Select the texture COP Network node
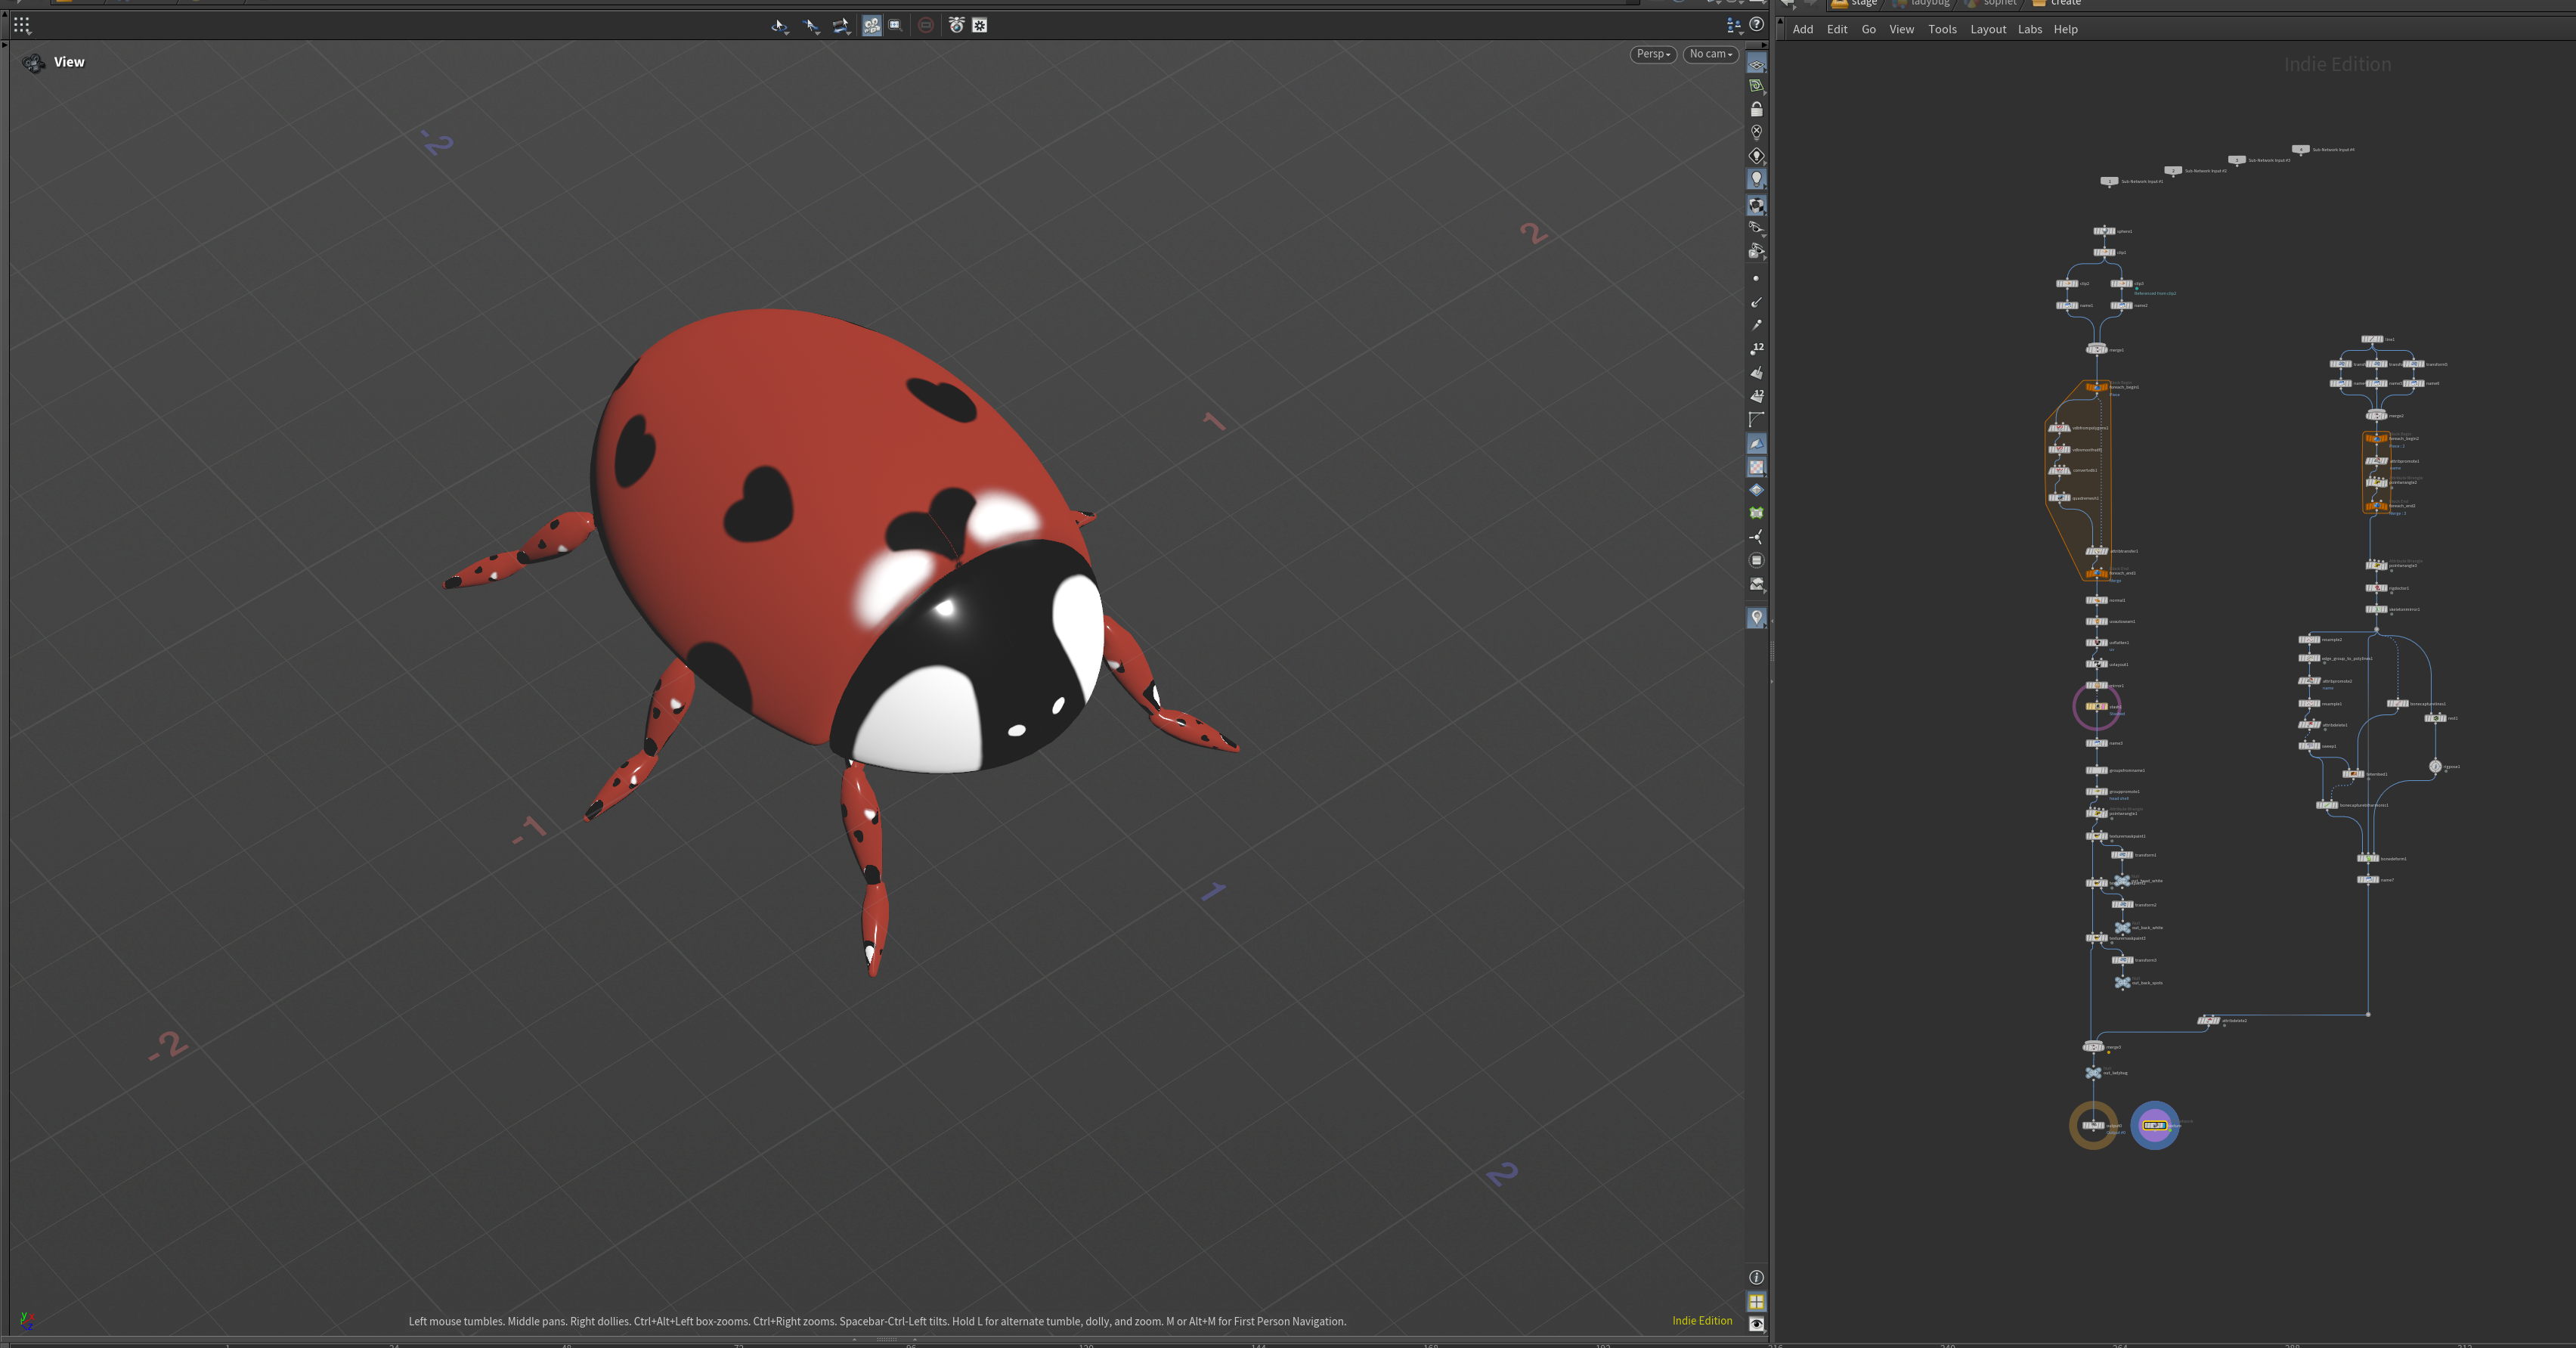This screenshot has width=2576, height=1348. 2155,1126
